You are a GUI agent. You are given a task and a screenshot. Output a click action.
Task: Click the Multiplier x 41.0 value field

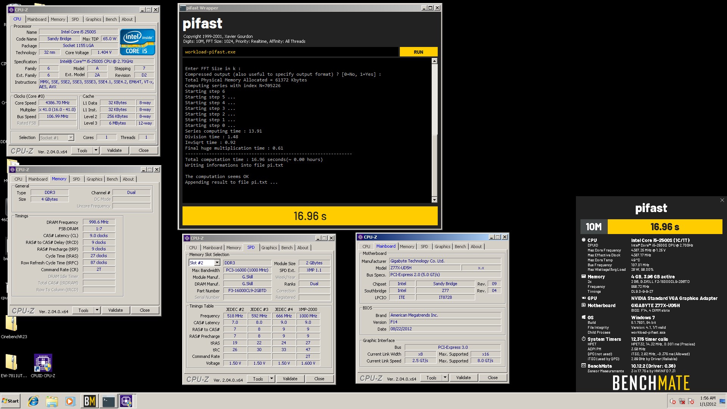58,110
